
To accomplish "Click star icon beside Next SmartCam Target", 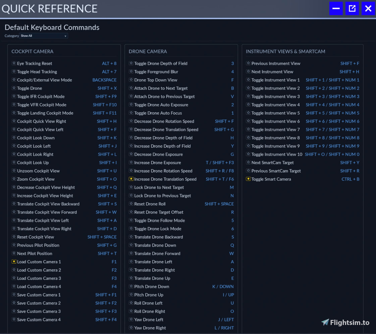I will [249, 162].
